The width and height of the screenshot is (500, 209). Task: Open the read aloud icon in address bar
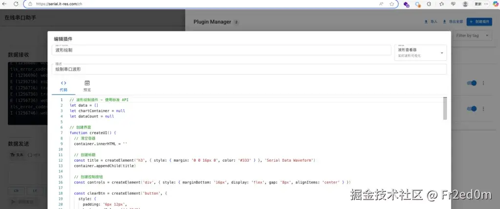[x=381, y=4]
